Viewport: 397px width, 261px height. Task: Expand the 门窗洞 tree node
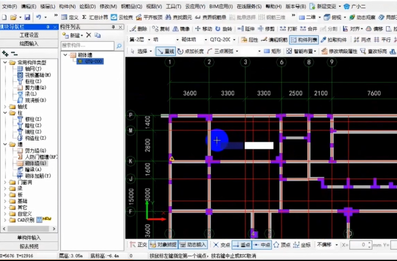coord(5,182)
